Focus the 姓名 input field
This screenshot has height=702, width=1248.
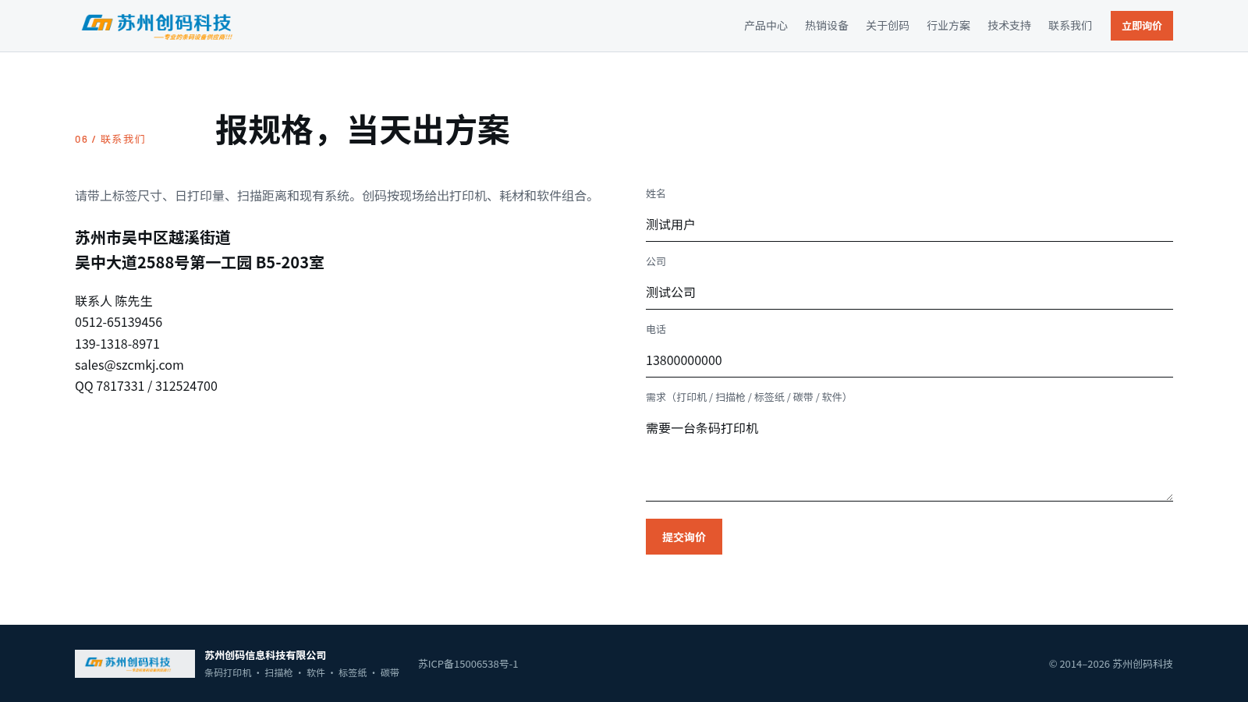coord(909,225)
